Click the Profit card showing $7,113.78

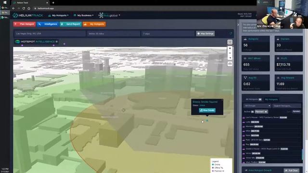tap(289, 63)
